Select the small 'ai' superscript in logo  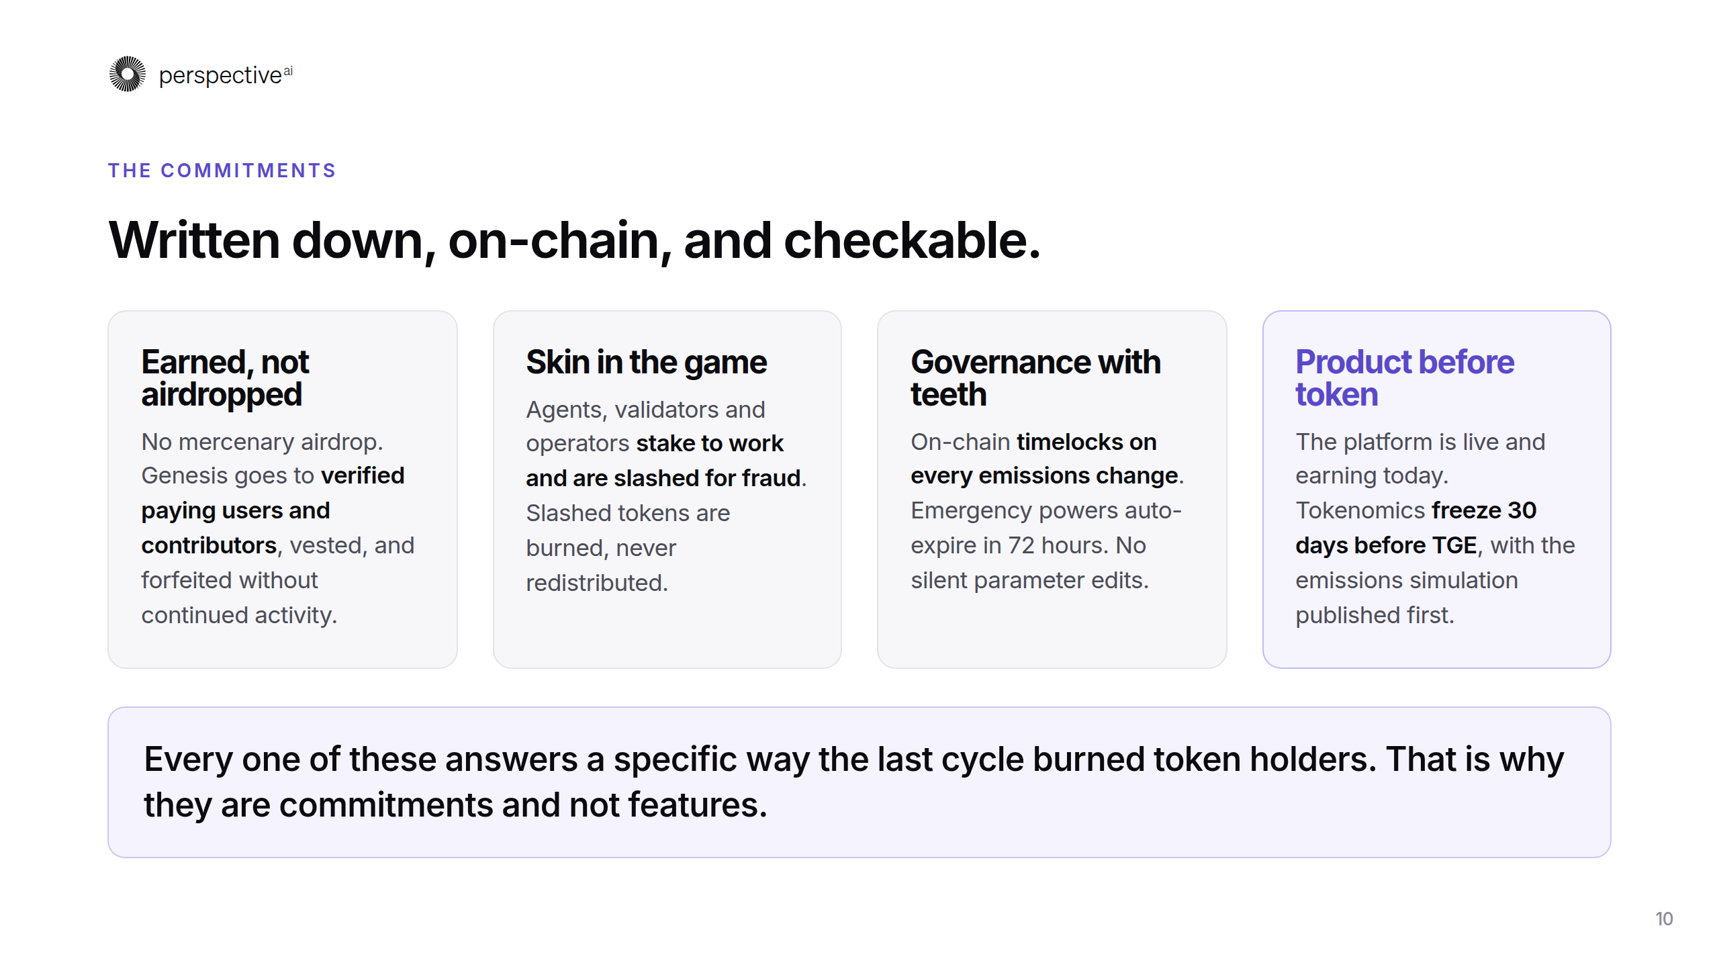coord(288,71)
